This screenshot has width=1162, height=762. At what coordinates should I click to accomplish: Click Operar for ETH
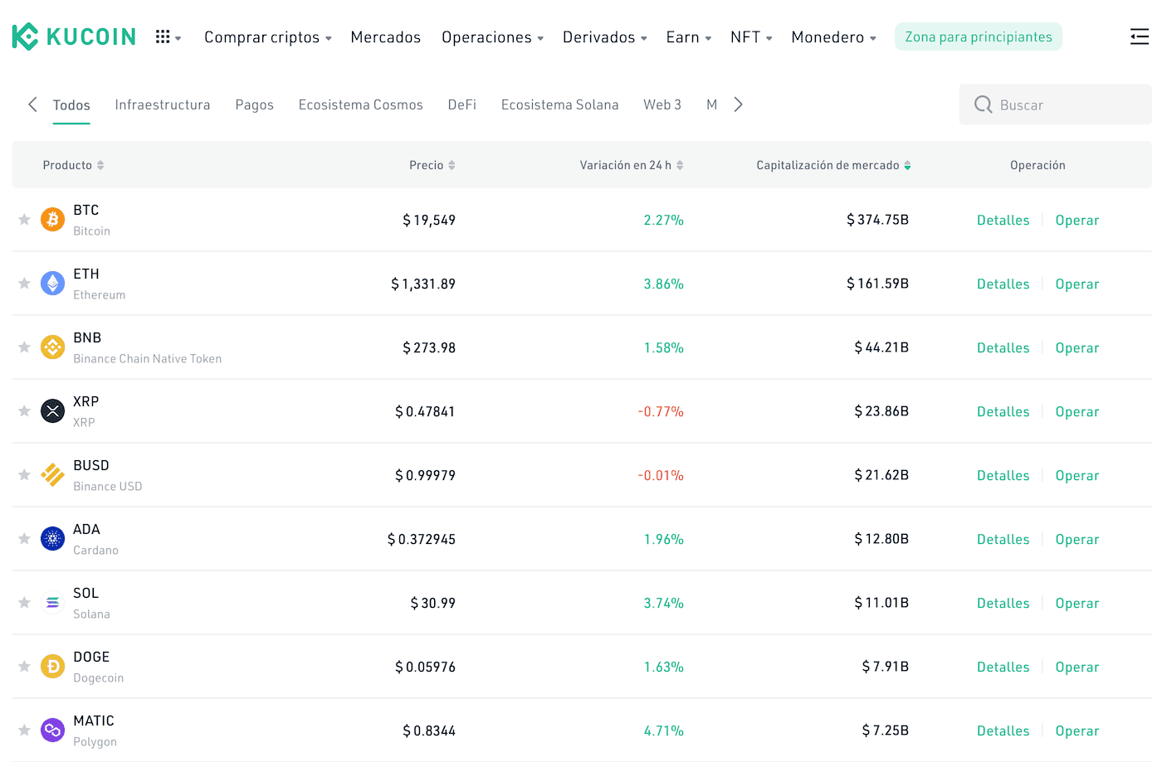1077,284
